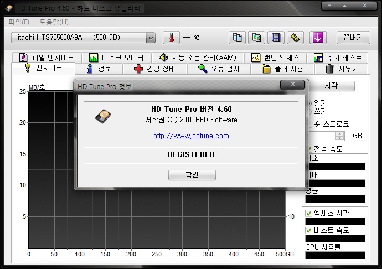Click the 시작 start button
Screen dimensions: 382x269
[x=331, y=86]
